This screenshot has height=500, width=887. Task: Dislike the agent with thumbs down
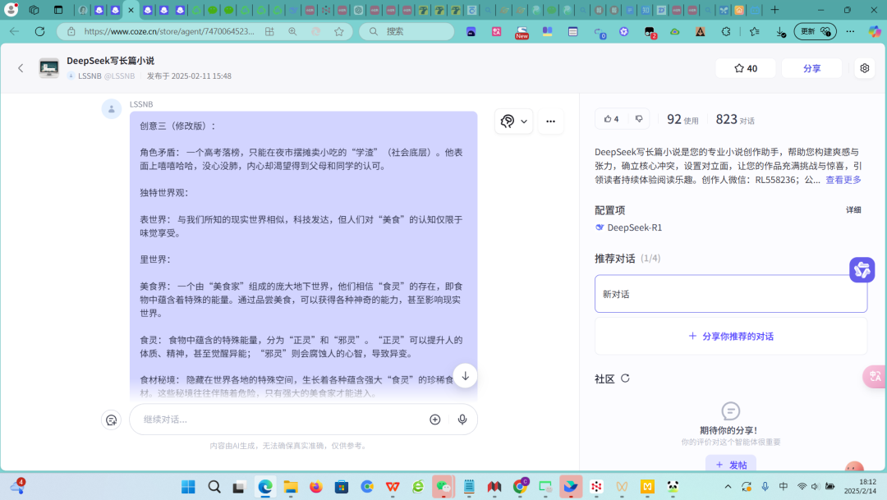(x=639, y=119)
